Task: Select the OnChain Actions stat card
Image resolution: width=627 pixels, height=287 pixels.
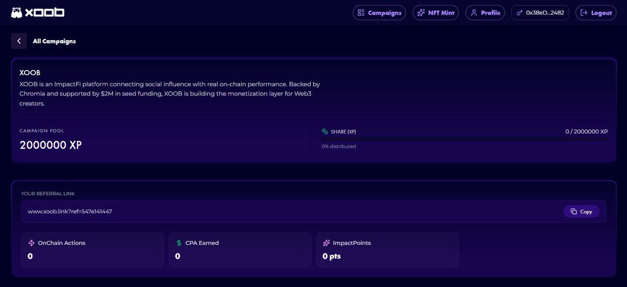Action: tap(92, 250)
